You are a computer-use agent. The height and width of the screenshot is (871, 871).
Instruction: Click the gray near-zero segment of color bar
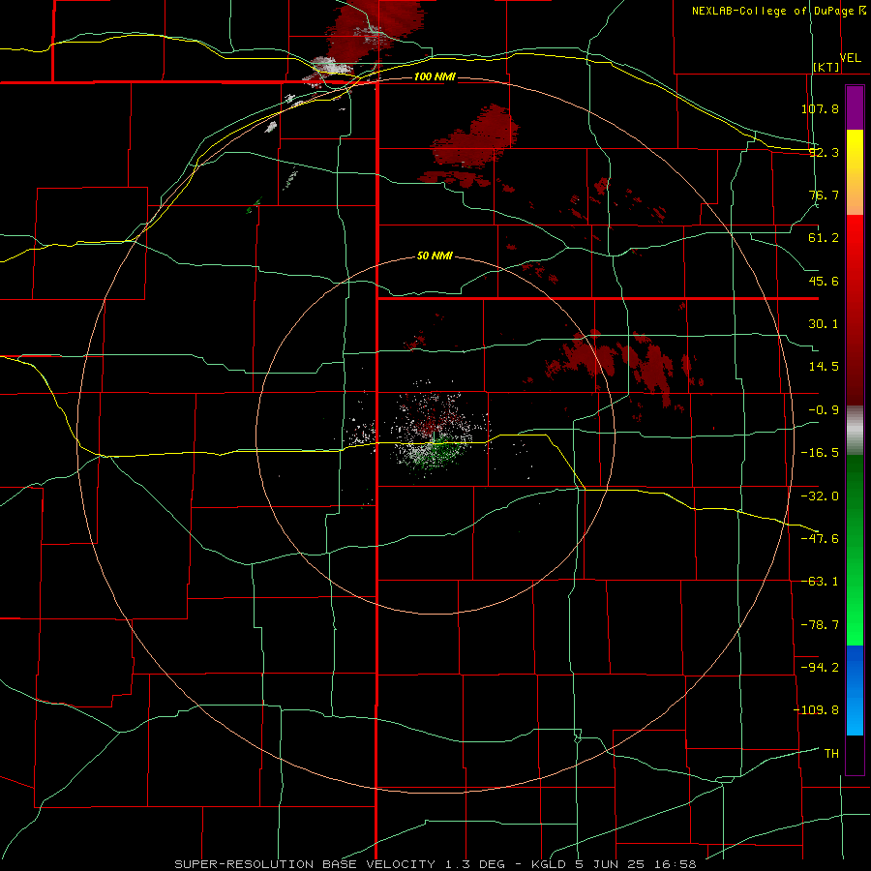(x=855, y=431)
